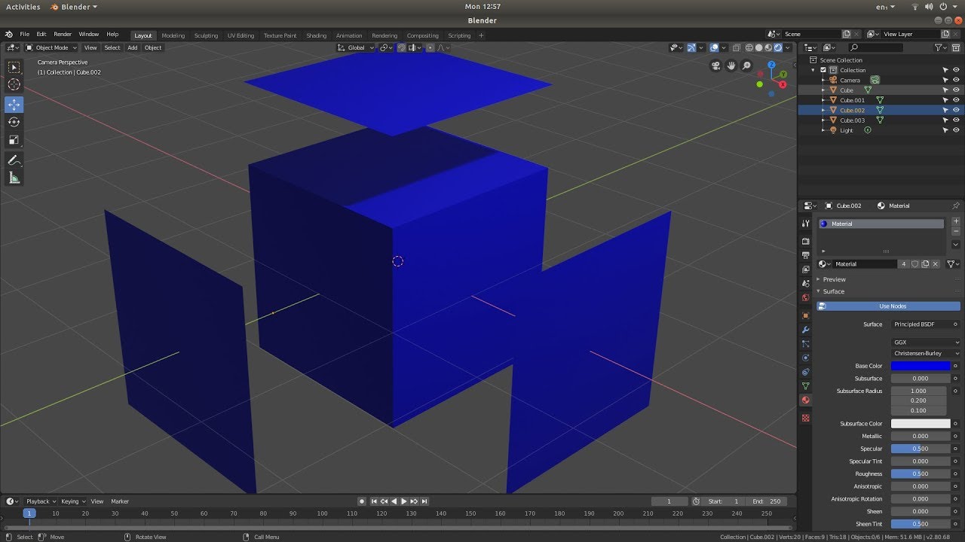
Task: Click the outliner search field
Action: (875, 47)
